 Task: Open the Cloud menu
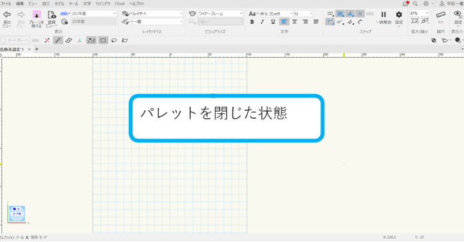click(120, 3)
